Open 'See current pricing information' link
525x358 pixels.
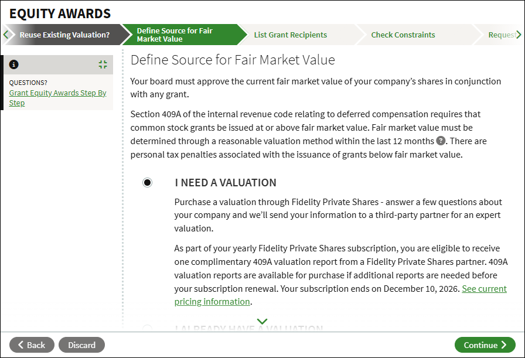(340, 295)
